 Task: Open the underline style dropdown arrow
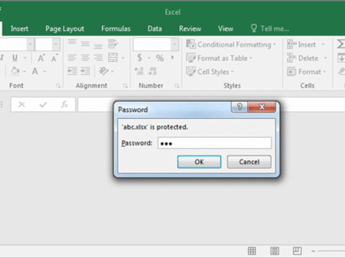pyautogui.click(x=25, y=58)
